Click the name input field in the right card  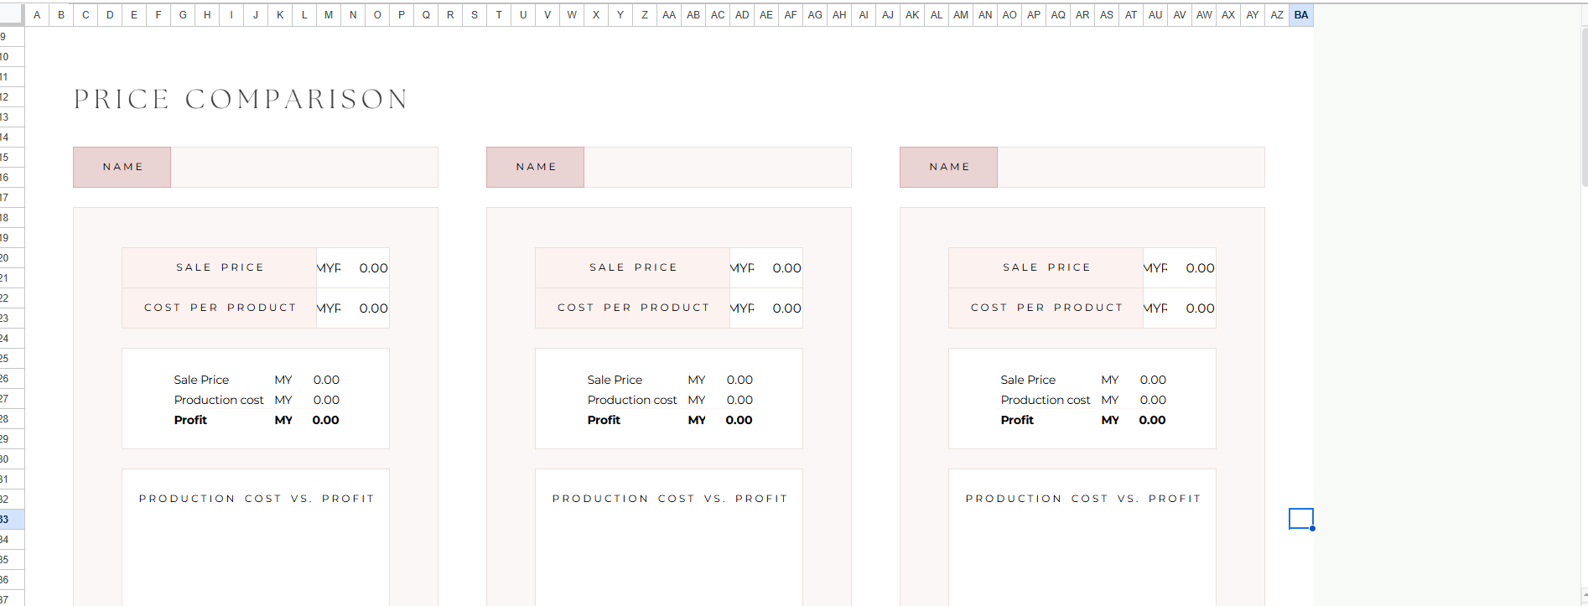tap(1130, 167)
